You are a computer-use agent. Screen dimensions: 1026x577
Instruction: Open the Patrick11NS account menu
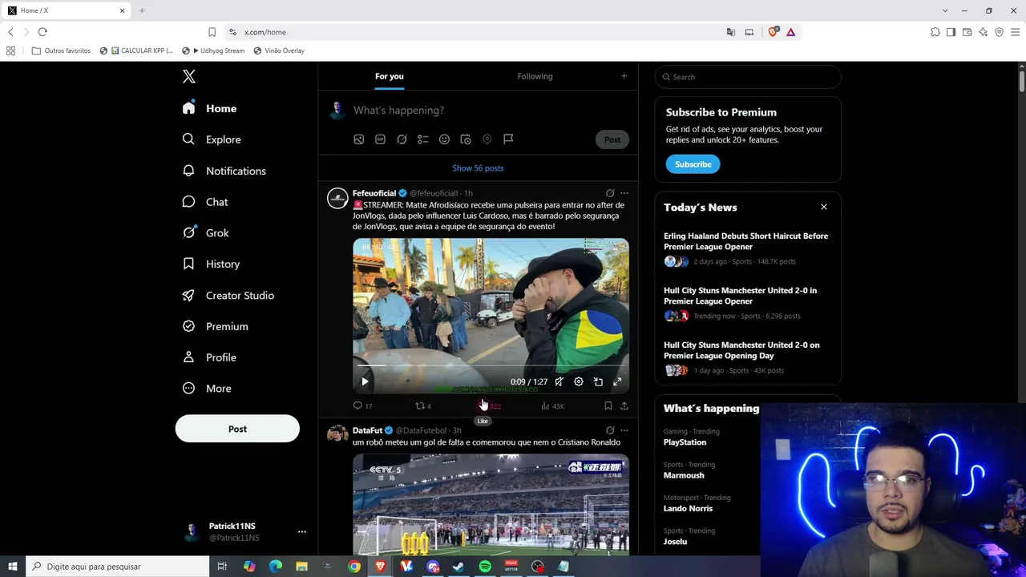[244, 531]
